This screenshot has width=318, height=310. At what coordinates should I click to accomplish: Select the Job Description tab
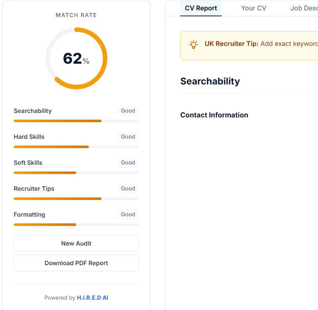coord(304,8)
